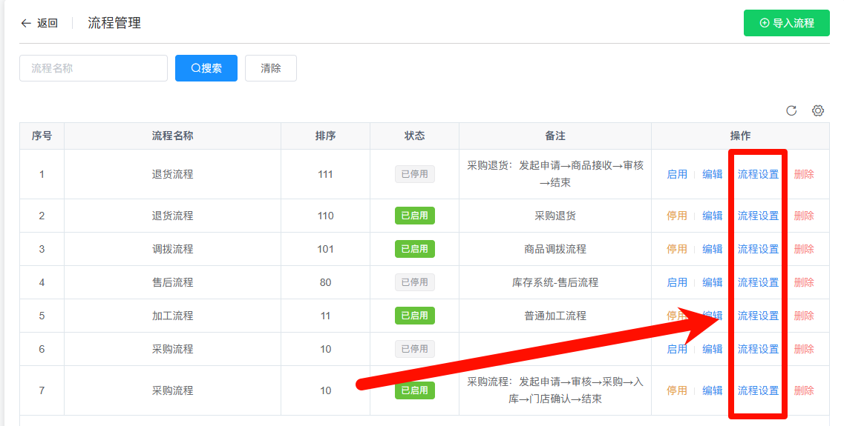Click the 导入流程 import button
Viewport: 844px width, 426px height.
tap(786, 23)
